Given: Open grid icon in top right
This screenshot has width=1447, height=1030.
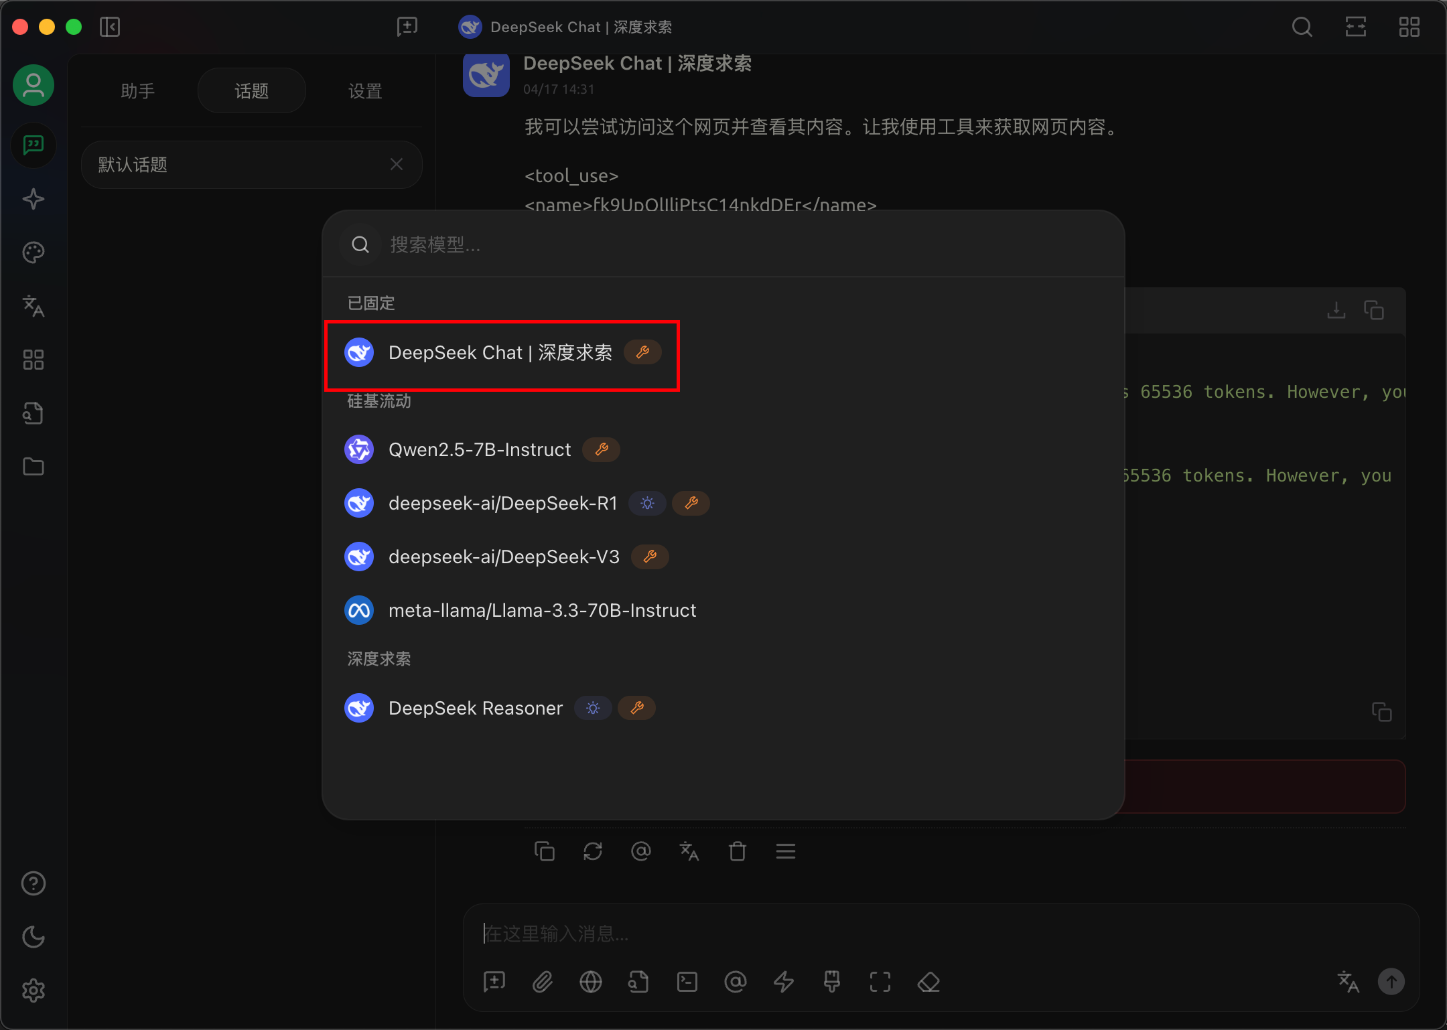Looking at the screenshot, I should 1409,27.
